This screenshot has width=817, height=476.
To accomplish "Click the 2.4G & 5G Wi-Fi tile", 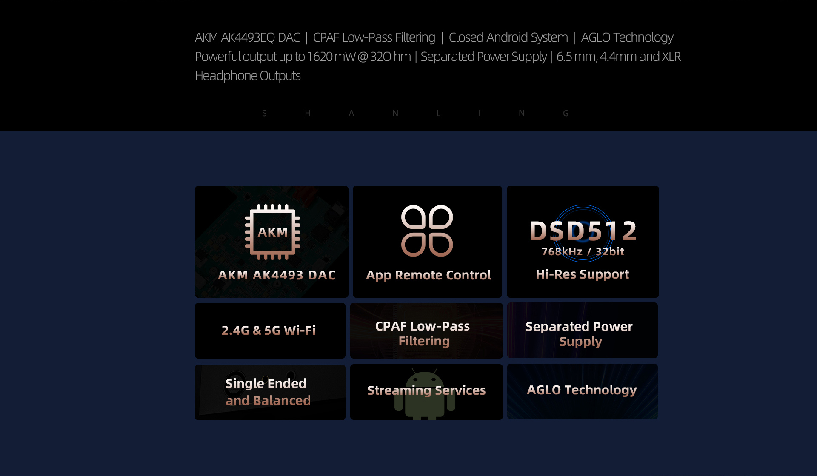I will pyautogui.click(x=270, y=331).
